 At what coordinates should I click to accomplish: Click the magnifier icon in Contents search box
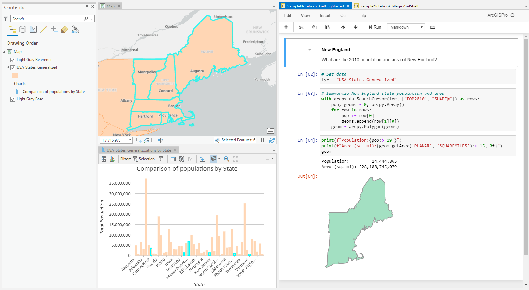point(86,19)
